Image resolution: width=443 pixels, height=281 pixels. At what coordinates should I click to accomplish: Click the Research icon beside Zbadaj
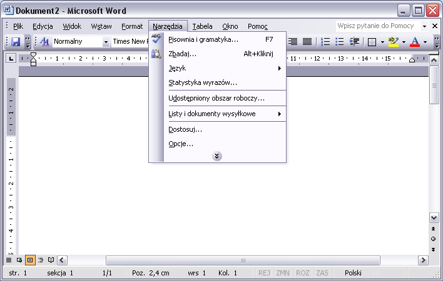pos(156,54)
